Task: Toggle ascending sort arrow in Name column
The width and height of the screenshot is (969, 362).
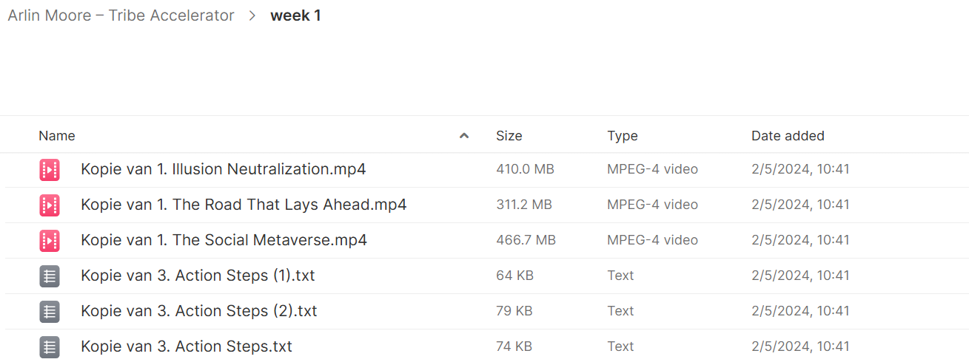Action: tap(464, 136)
